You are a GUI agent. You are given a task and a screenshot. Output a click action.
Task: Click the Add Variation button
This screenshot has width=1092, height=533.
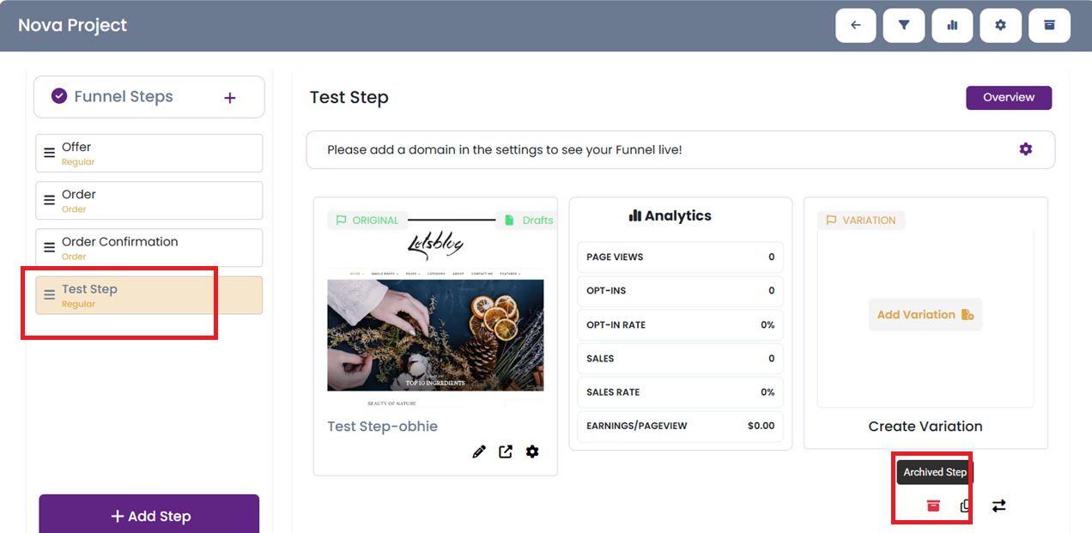[925, 315]
